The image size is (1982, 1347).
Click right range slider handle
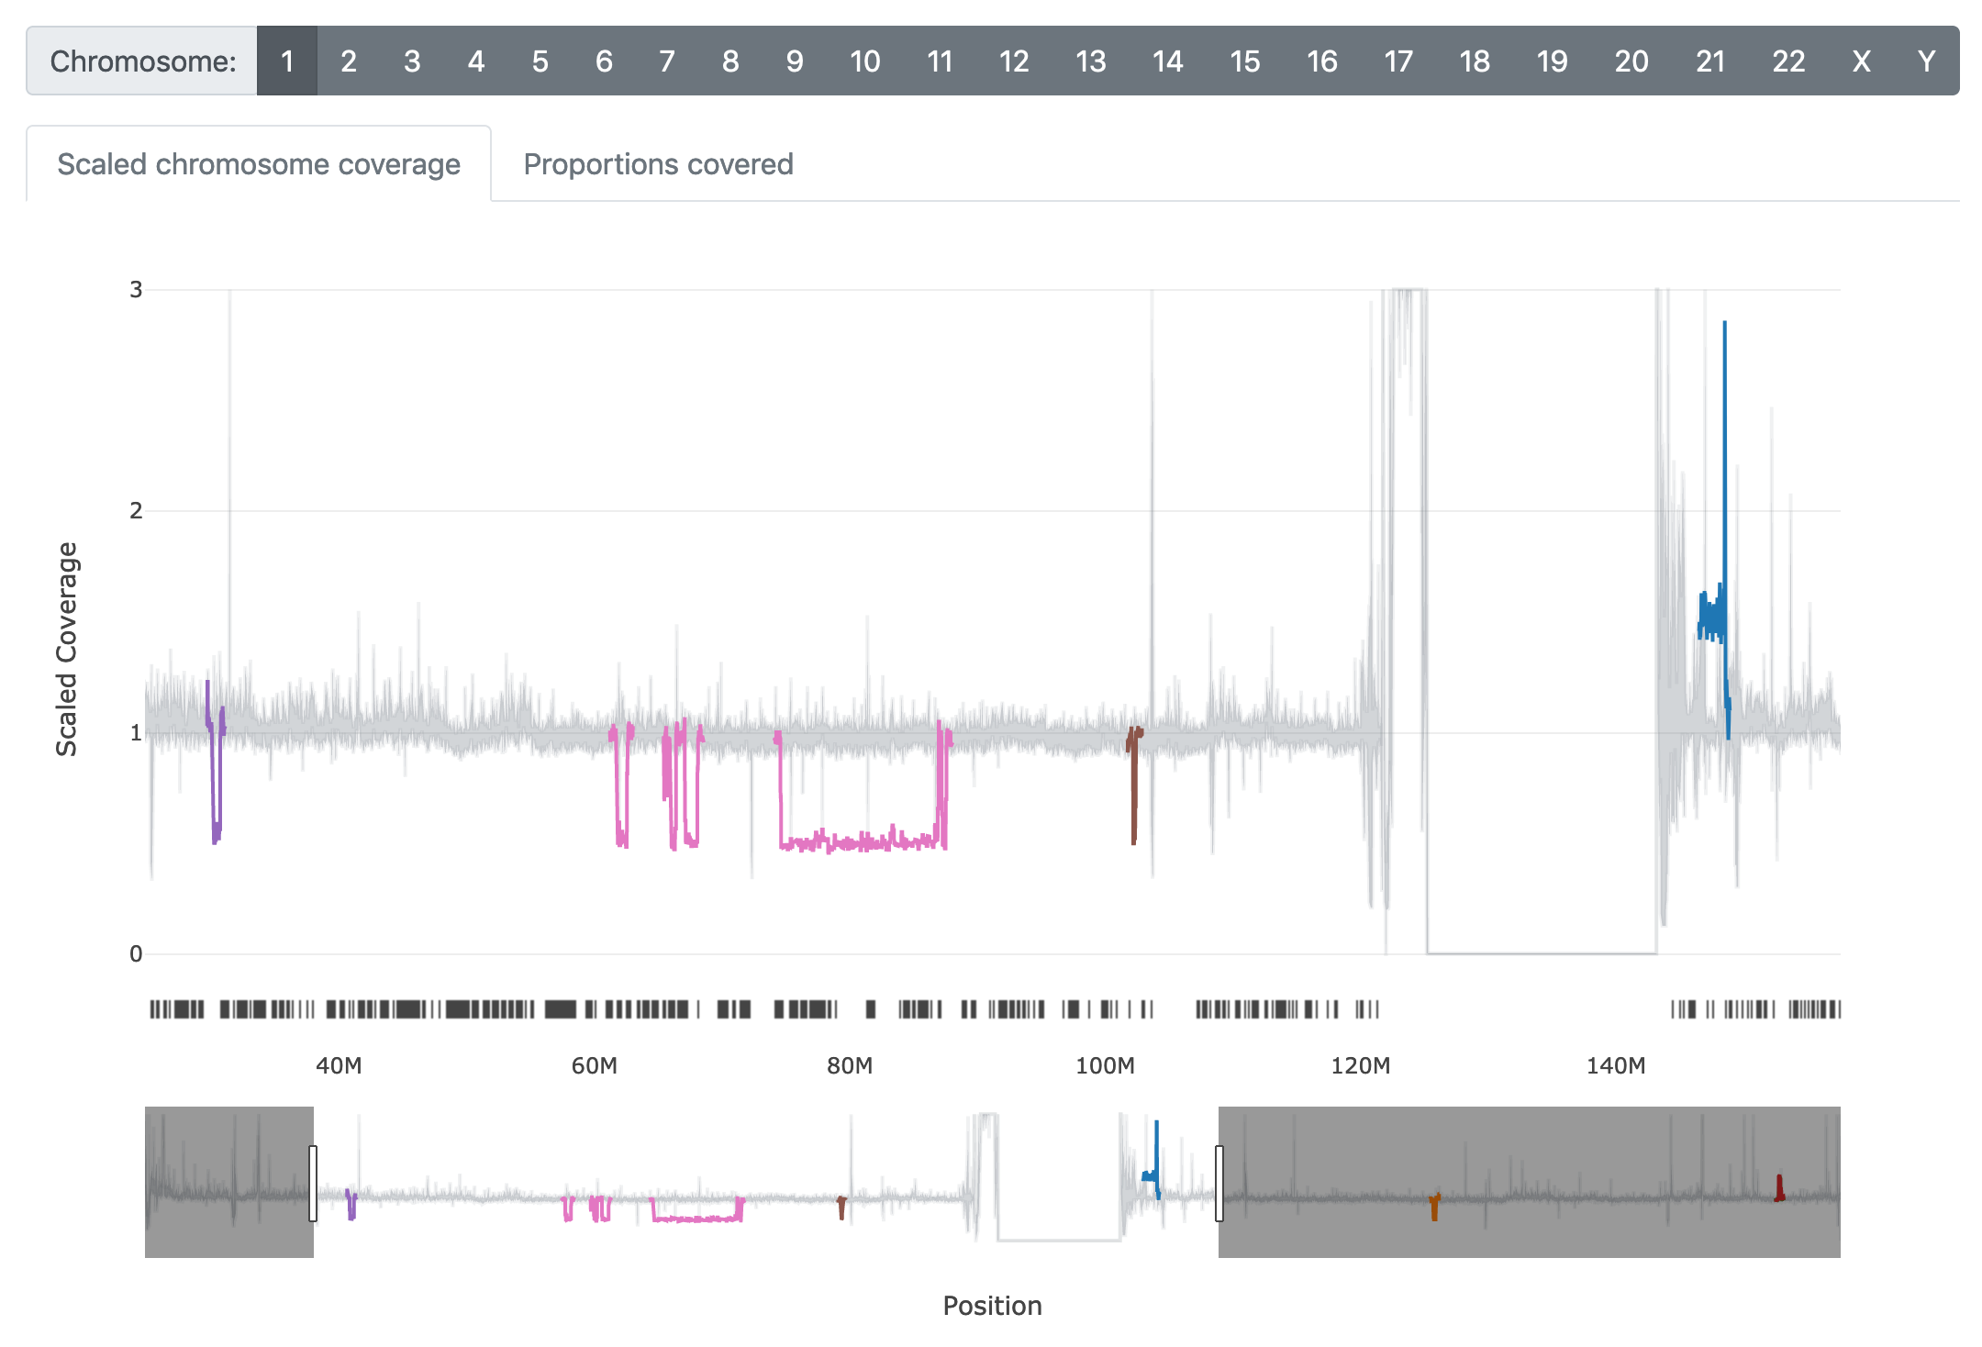tap(1219, 1183)
